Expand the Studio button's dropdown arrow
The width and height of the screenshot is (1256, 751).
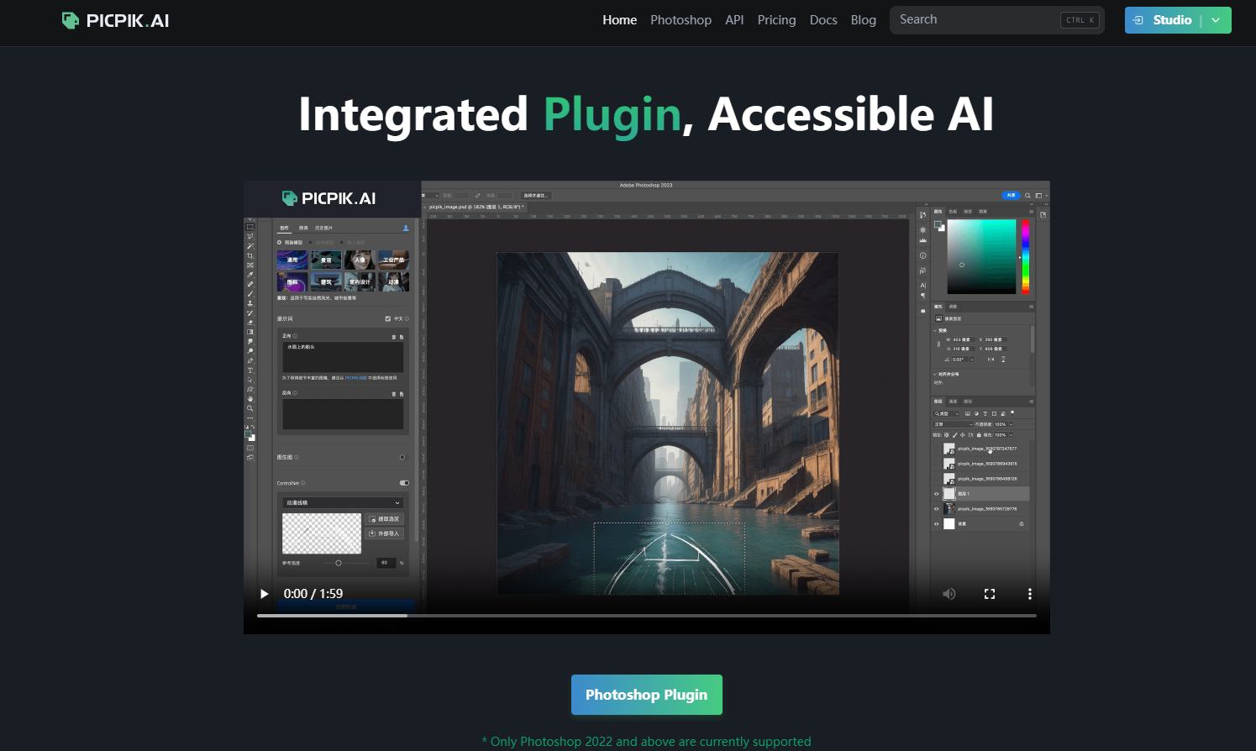pos(1217,19)
